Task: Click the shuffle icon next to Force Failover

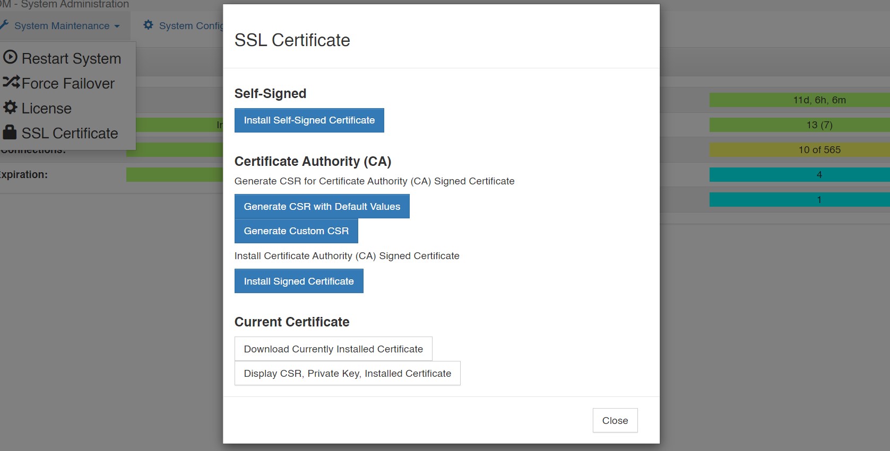Action: [x=11, y=83]
